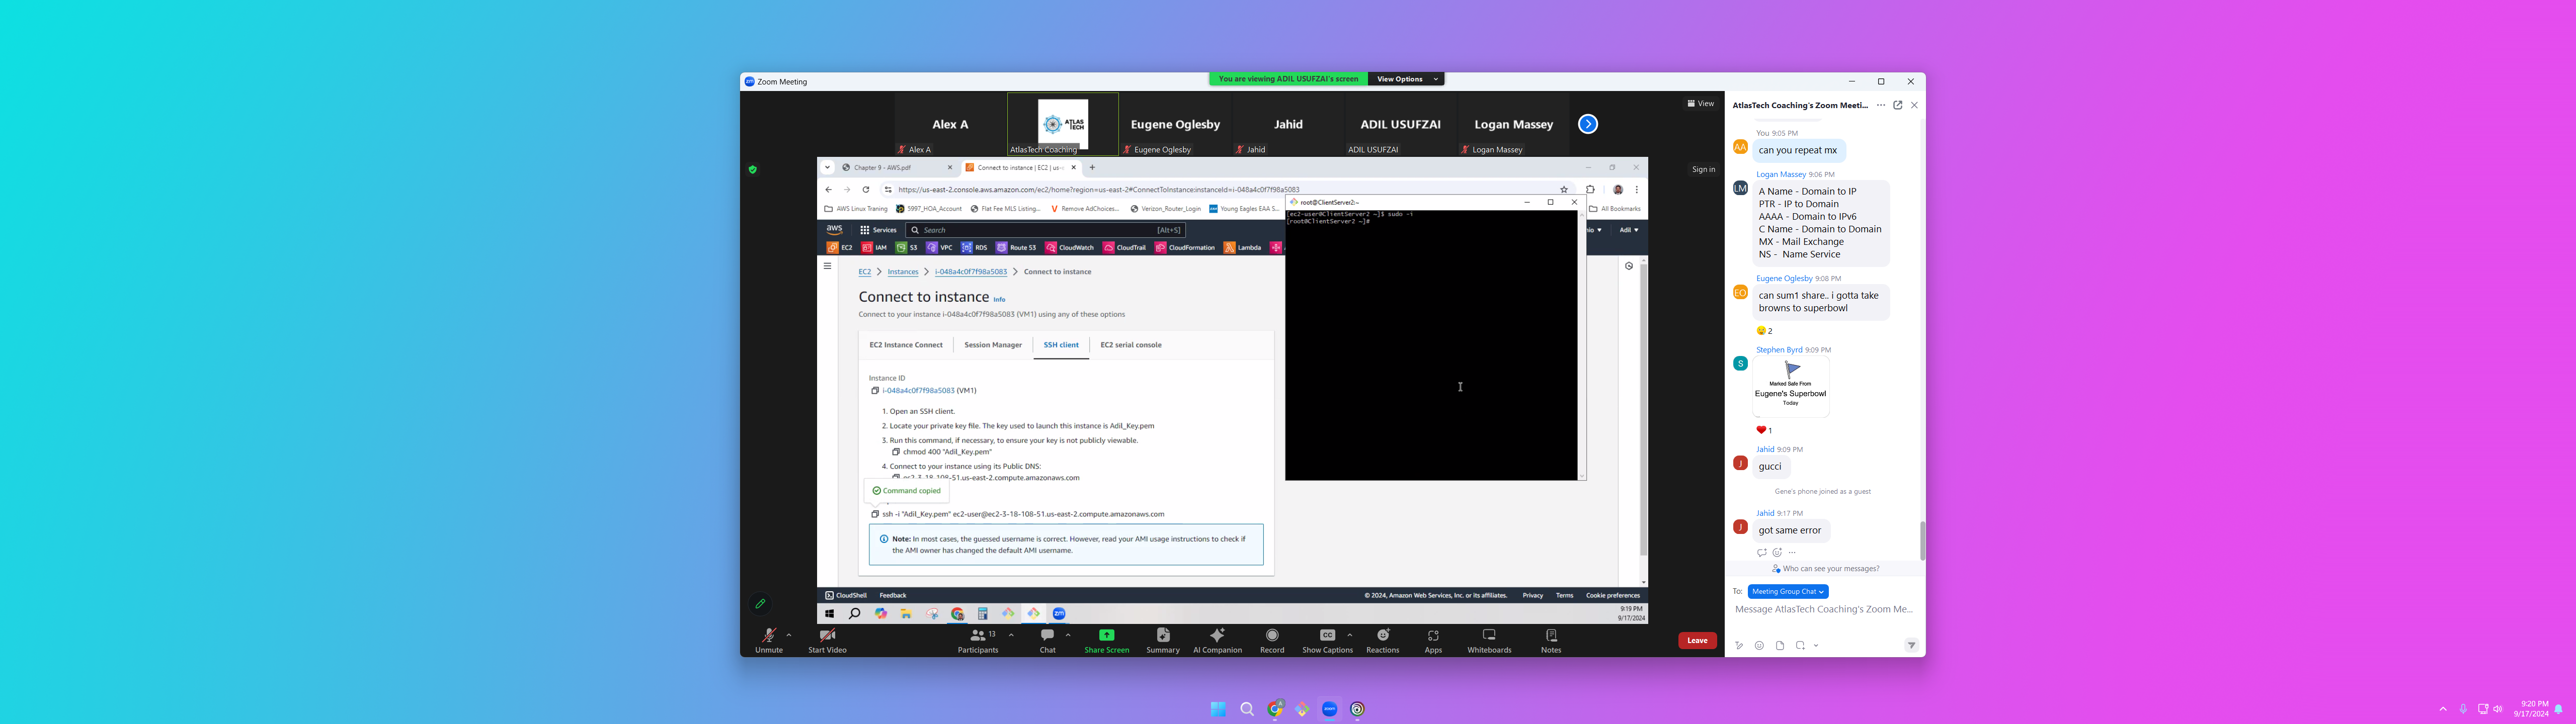The height and width of the screenshot is (724, 2576).
Task: Click emoji icon in chat composer
Action: [x=1759, y=646]
